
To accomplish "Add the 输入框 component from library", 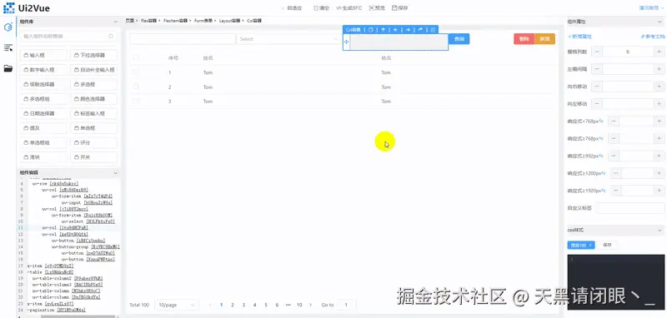I will point(43,55).
